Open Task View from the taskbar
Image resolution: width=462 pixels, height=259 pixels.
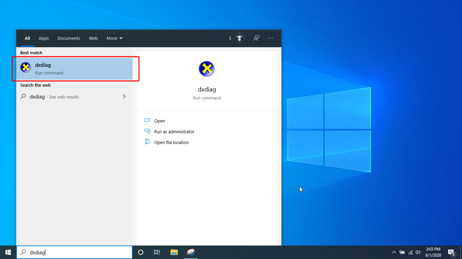[x=157, y=252]
